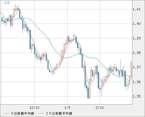Click the 1.38 price axis label
Screen dimensions: 145x117
click(137, 53)
